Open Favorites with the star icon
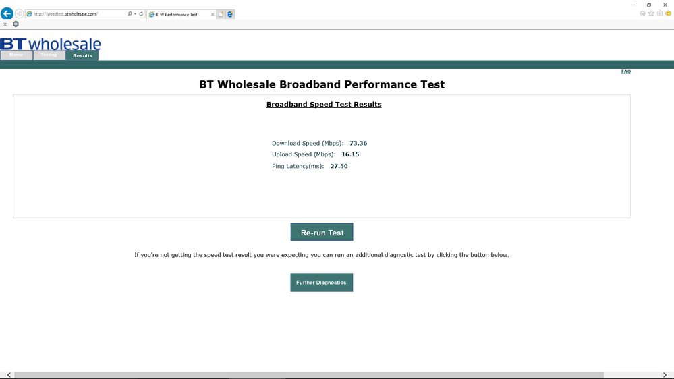 651,13
